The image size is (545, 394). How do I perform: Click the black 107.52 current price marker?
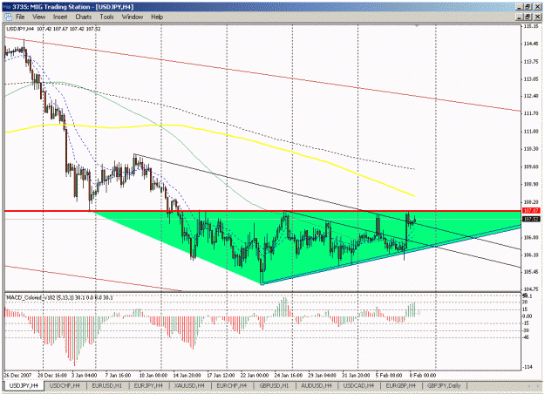(531, 220)
